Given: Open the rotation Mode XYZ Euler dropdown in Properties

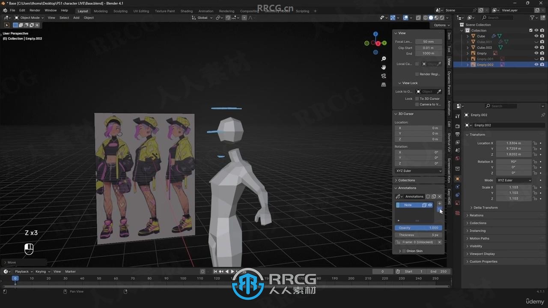Looking at the screenshot, I should (514, 180).
